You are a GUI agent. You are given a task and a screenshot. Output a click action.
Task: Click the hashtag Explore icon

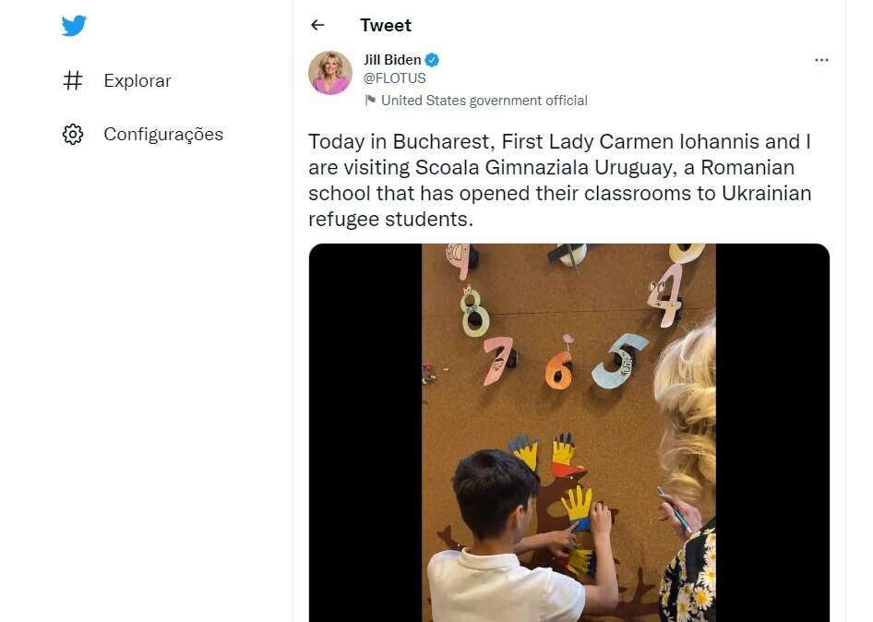tap(73, 81)
